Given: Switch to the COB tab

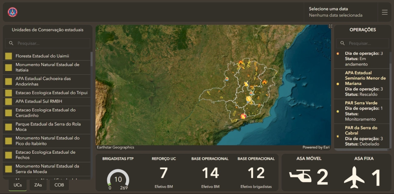Looking at the screenshot, I should pyautogui.click(x=59, y=185).
